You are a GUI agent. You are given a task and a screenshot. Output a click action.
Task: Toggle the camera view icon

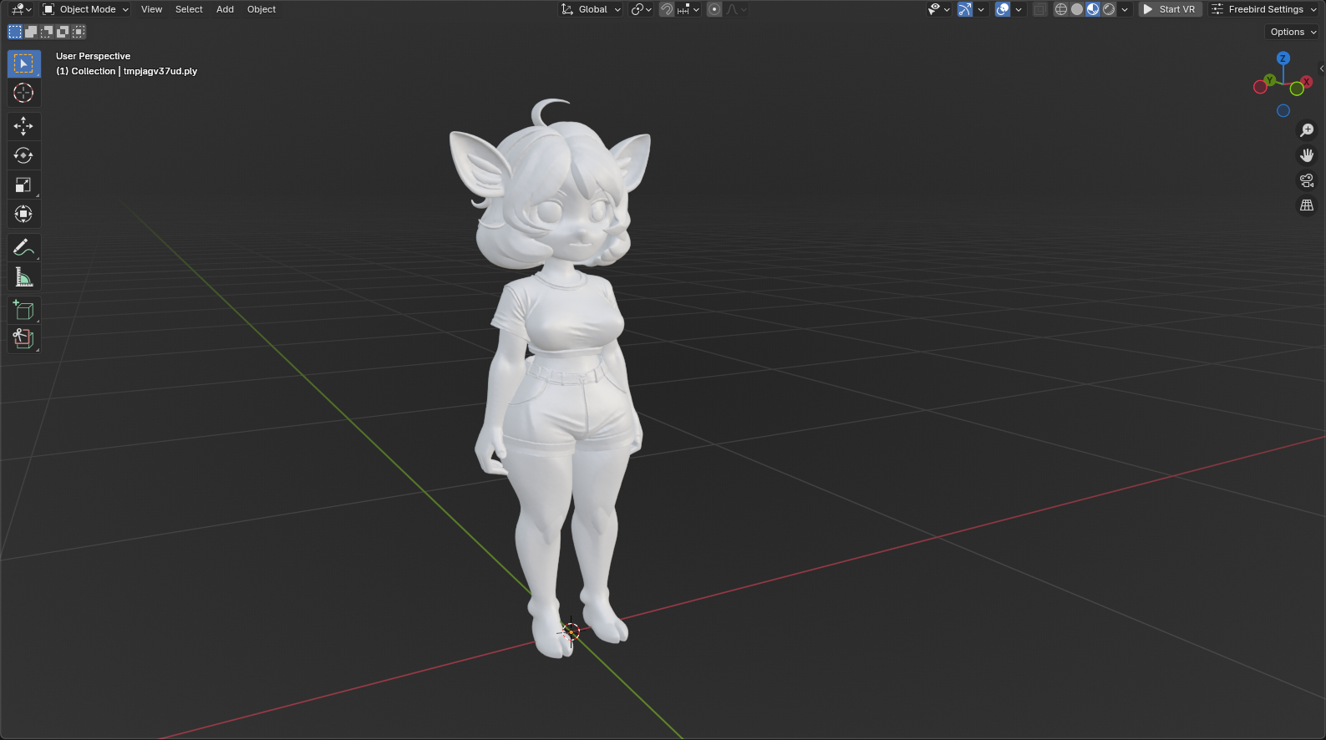tap(1307, 180)
